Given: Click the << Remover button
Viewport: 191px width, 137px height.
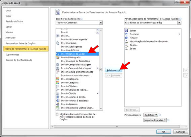Looking at the screenshot, I should (x=114, y=75).
